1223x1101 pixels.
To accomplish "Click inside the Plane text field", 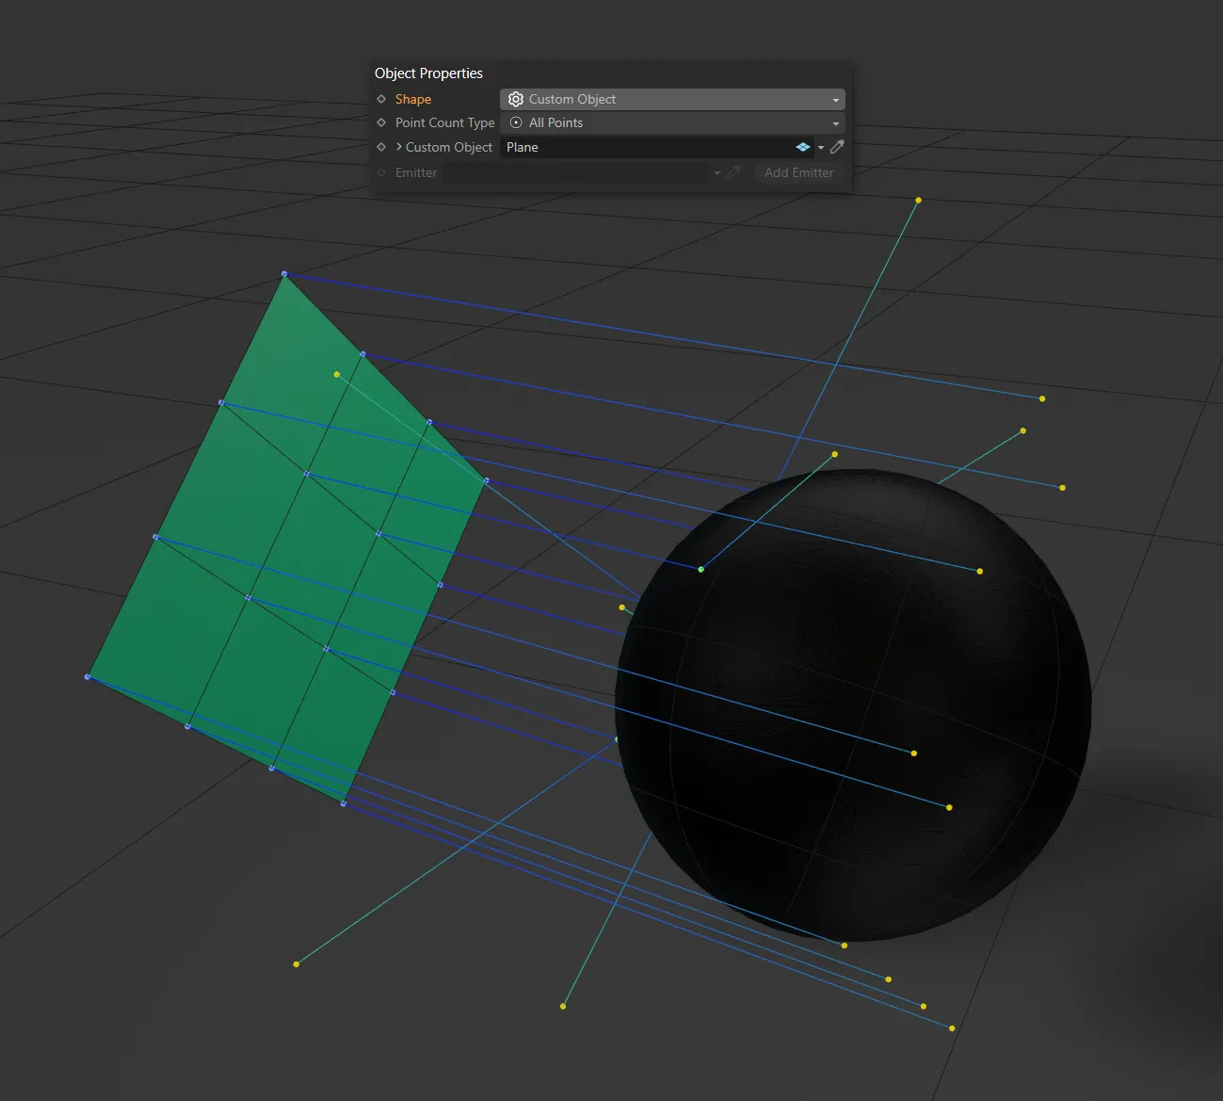I will tap(612, 147).
